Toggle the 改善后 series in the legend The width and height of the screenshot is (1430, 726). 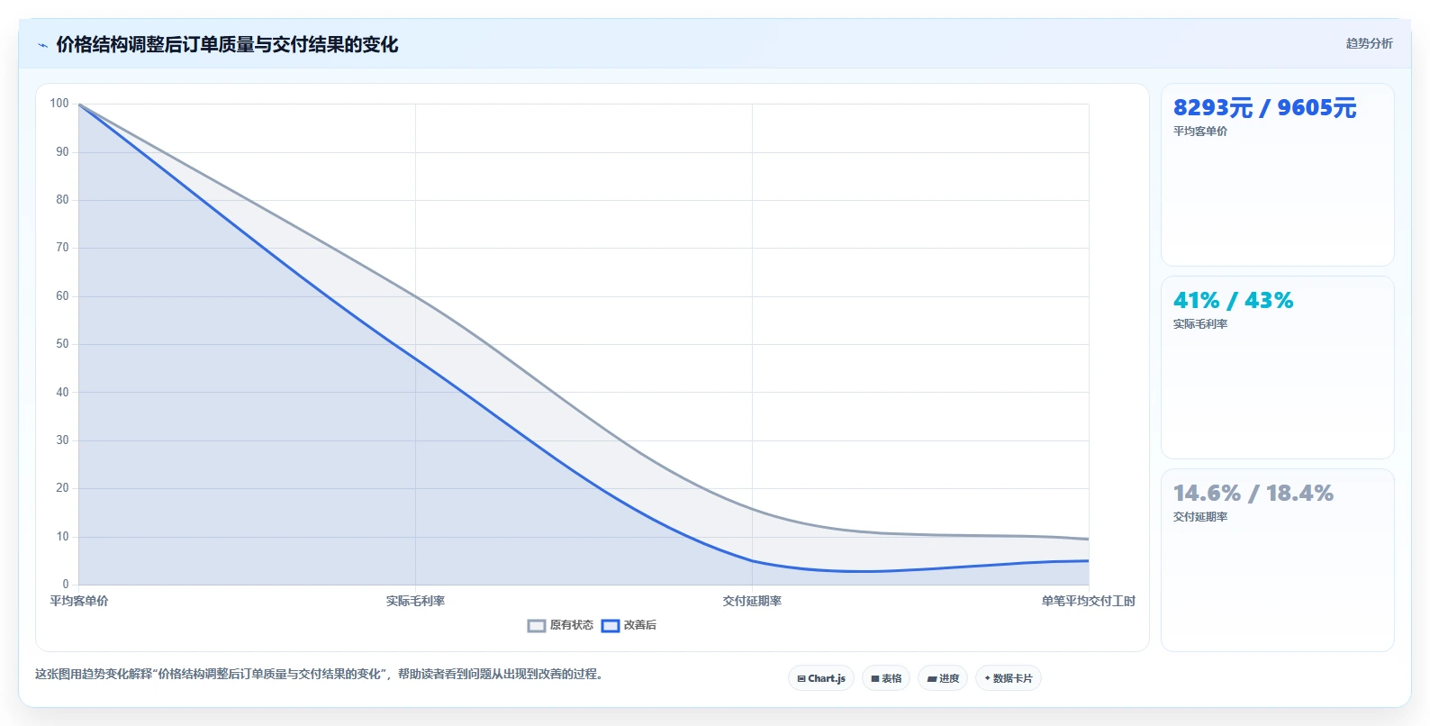[629, 625]
